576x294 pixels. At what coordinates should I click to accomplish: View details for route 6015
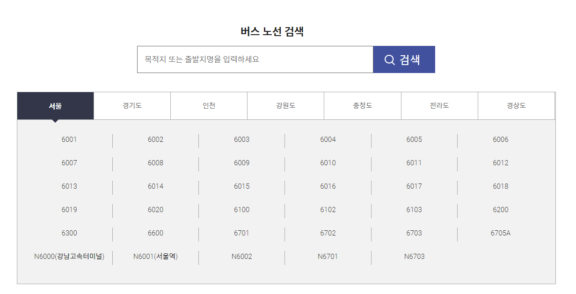point(241,186)
